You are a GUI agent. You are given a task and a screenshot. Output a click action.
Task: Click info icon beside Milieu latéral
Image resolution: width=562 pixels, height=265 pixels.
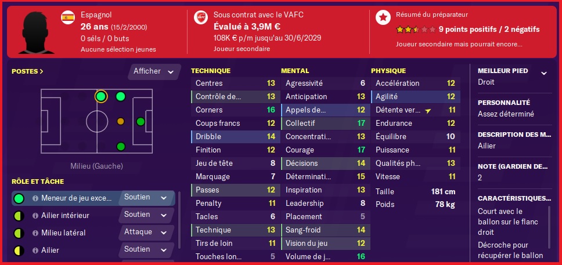pos(35,233)
